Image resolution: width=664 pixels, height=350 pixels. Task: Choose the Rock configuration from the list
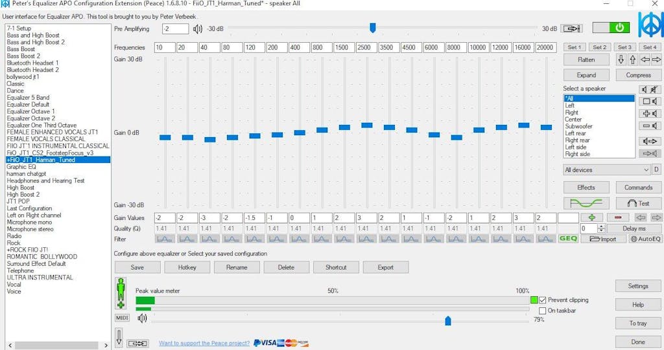(x=14, y=243)
